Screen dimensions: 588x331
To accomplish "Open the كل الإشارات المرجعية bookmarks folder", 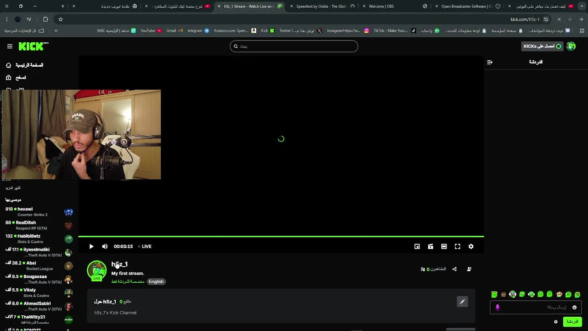I will coord(24,31).
